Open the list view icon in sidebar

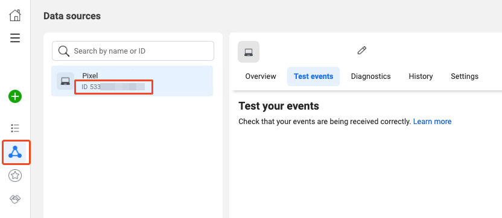pos(15,128)
